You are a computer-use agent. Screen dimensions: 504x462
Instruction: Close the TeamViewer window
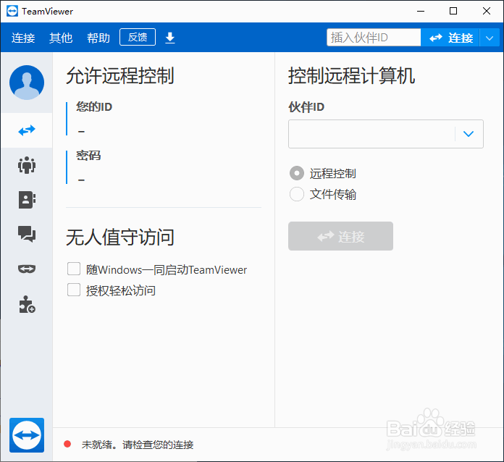click(x=487, y=12)
